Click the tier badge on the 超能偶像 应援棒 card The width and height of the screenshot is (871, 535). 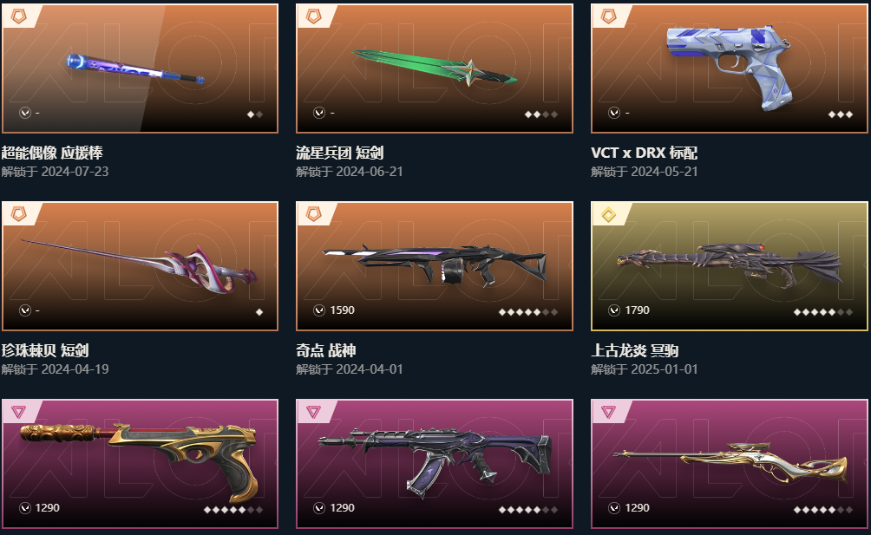(19, 16)
